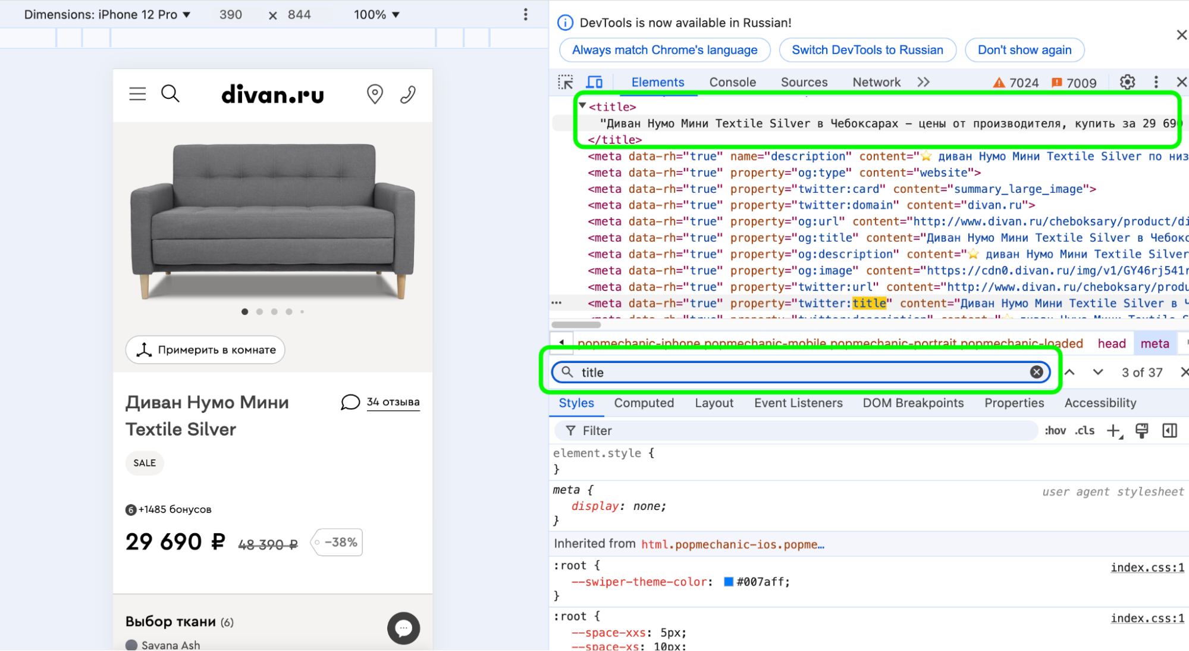Viewport: 1189px width, 651px height.
Task: Click the styles Filter input
Action: click(797, 431)
